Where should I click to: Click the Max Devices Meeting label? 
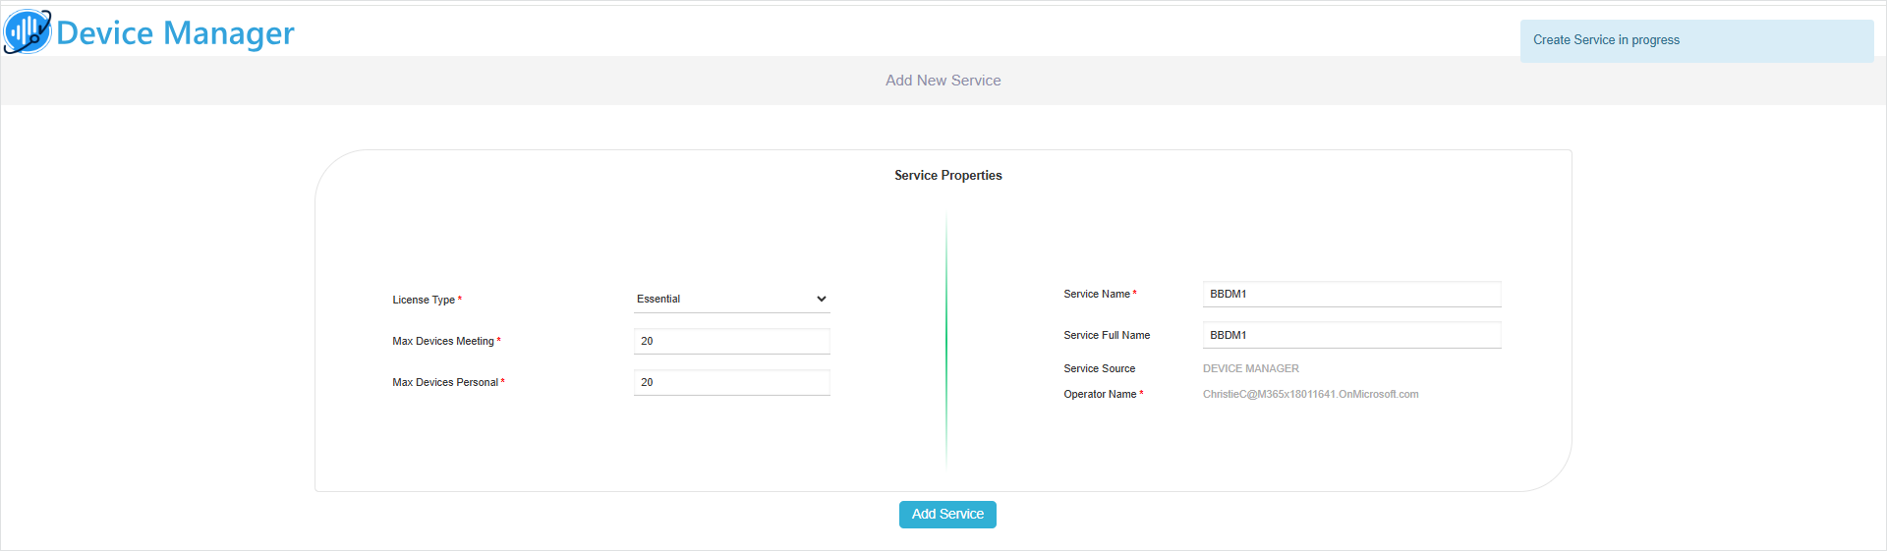[x=443, y=341]
